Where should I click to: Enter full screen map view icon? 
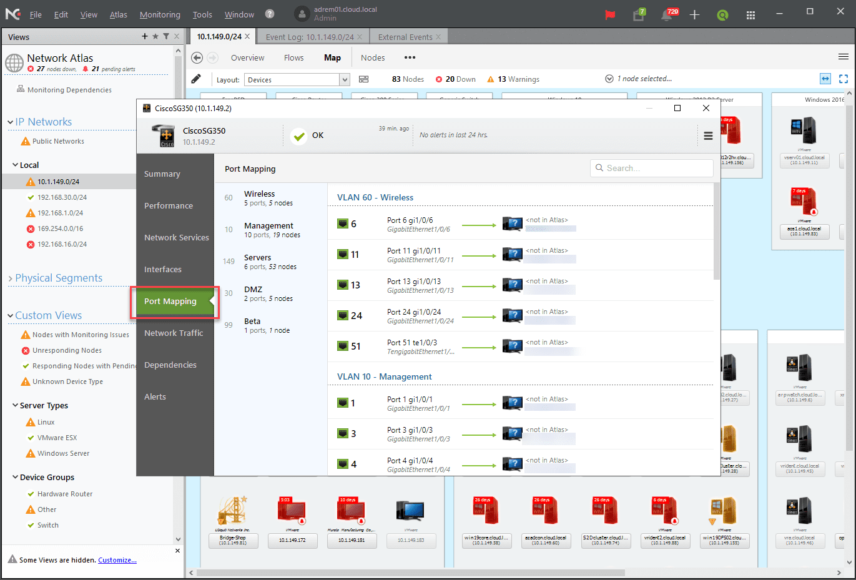pos(844,79)
